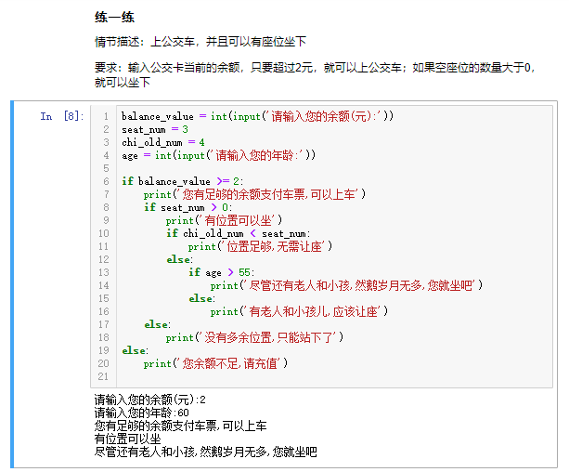Click empty code line 21
This screenshot has width=569, height=472.
point(278,376)
